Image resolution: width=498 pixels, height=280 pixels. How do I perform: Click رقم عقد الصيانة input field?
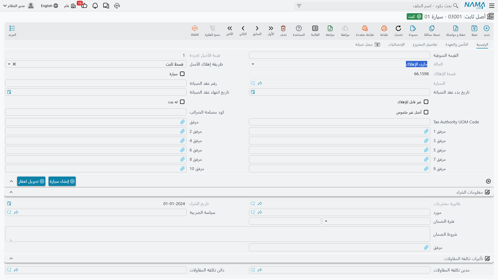pyautogui.click(x=96, y=83)
